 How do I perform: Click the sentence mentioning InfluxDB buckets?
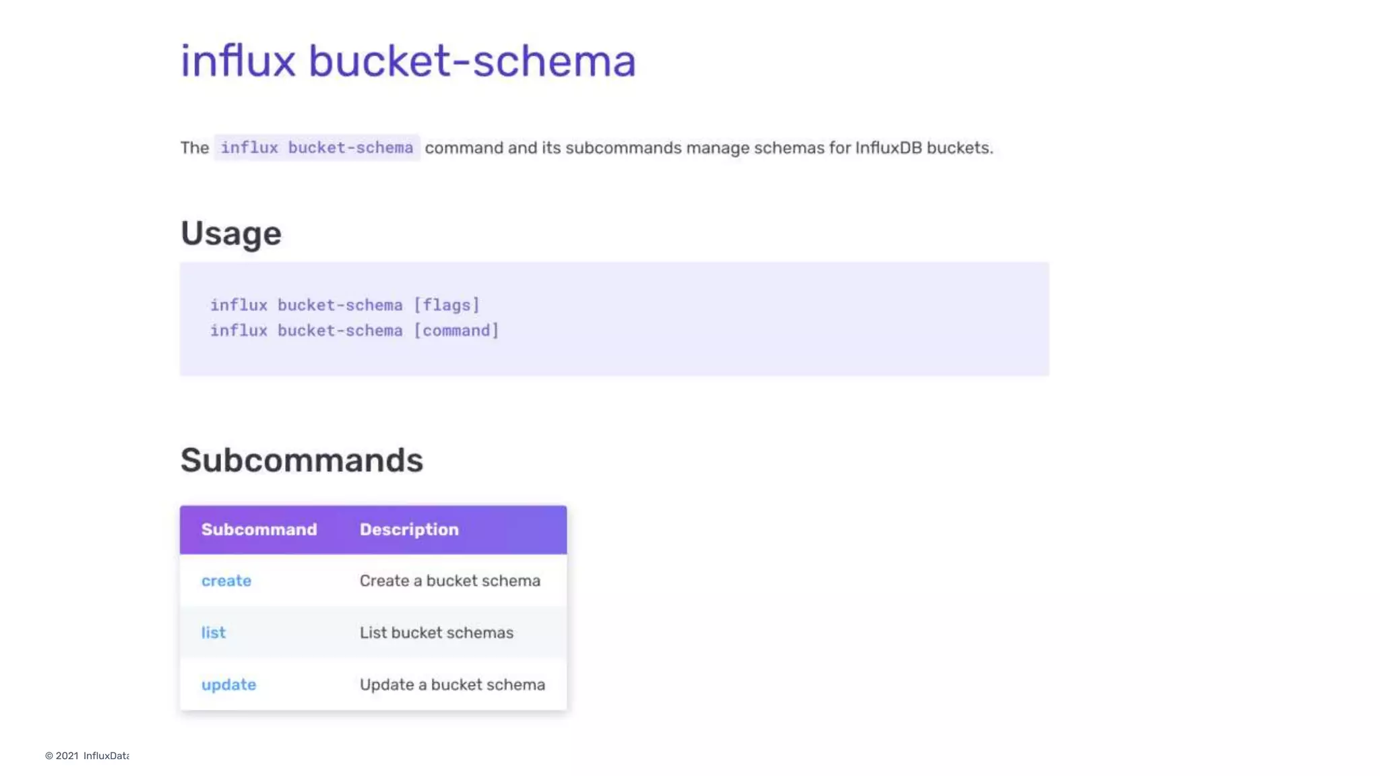pos(708,148)
